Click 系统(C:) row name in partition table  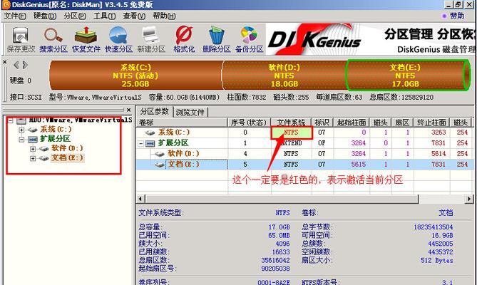(x=174, y=133)
